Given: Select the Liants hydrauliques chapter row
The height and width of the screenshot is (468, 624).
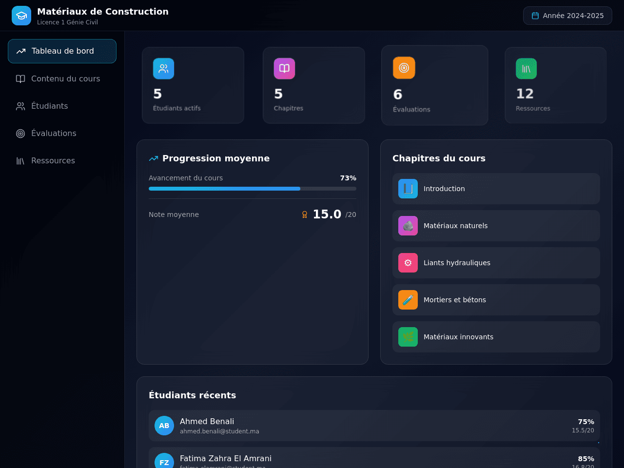Looking at the screenshot, I should pyautogui.click(x=496, y=263).
